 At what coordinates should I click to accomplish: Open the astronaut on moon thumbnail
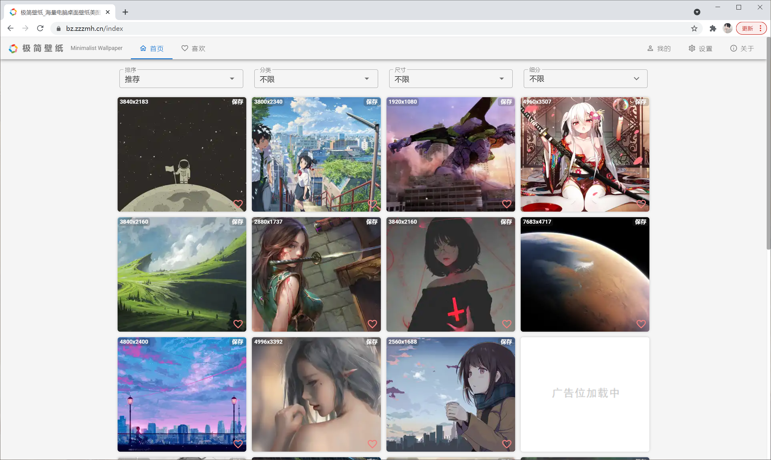tap(182, 154)
